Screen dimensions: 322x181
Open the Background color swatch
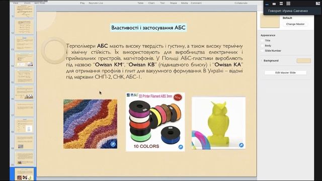[303, 60]
